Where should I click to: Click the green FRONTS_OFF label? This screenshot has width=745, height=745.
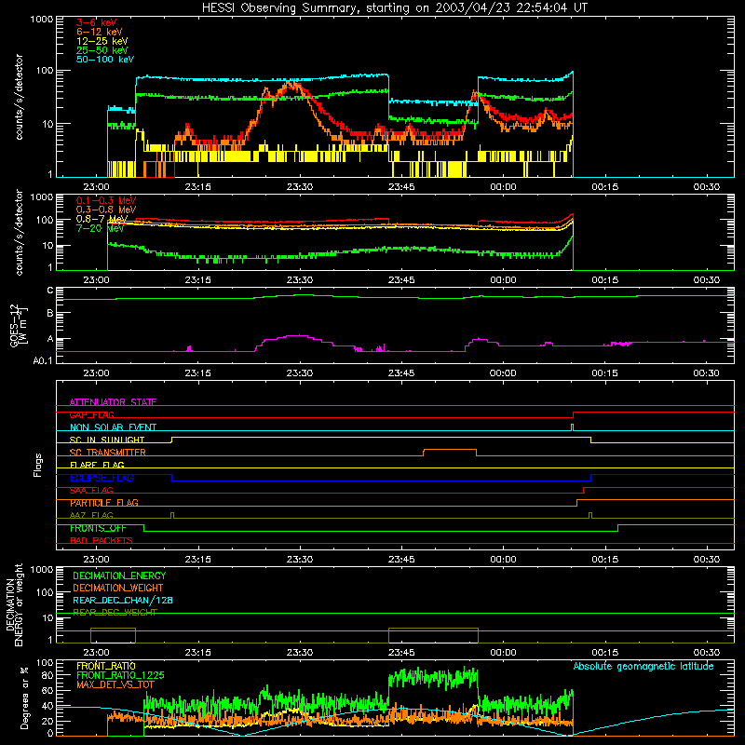[98, 528]
